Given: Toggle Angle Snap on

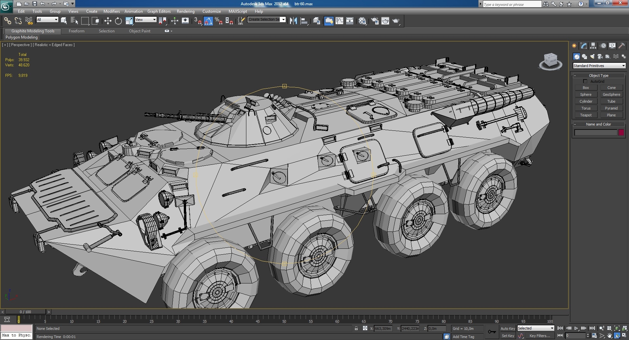Looking at the screenshot, I should [208, 21].
